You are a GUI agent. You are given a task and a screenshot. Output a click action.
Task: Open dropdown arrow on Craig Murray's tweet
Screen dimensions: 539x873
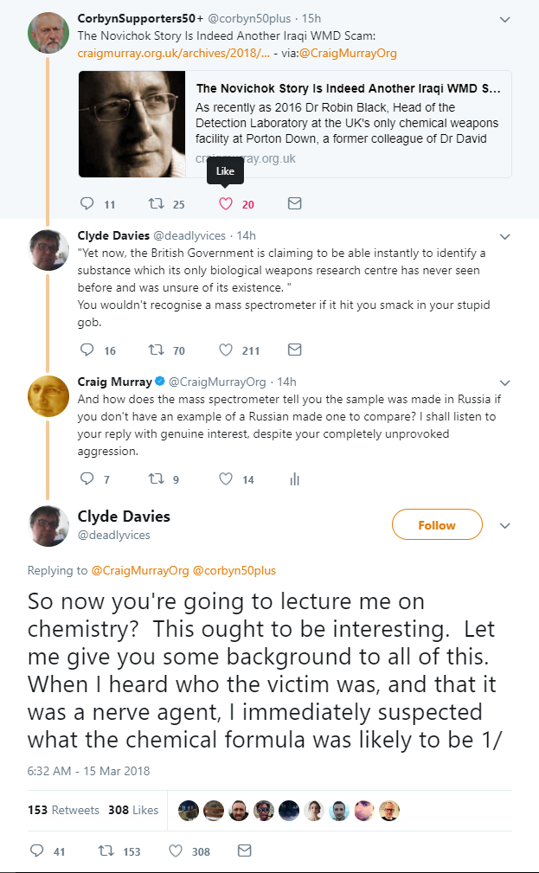(x=505, y=383)
